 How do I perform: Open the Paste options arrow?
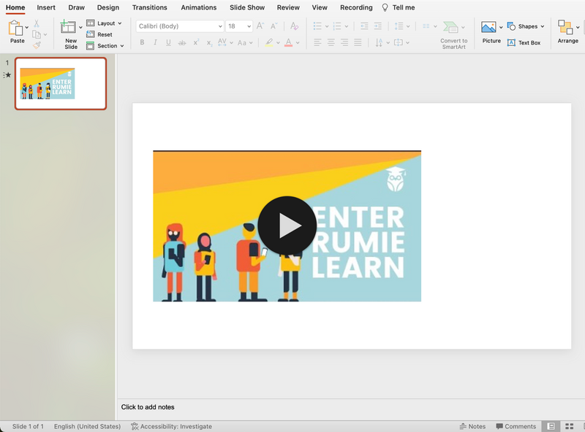click(x=27, y=28)
